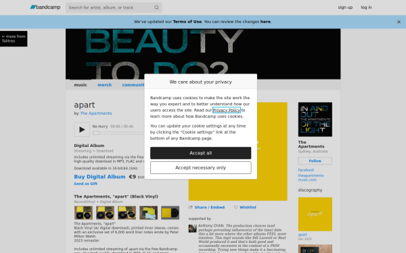Click 'The Apartments' name in sidebar
Image resolution: width=406 pixels, height=253 pixels.
tap(311, 144)
